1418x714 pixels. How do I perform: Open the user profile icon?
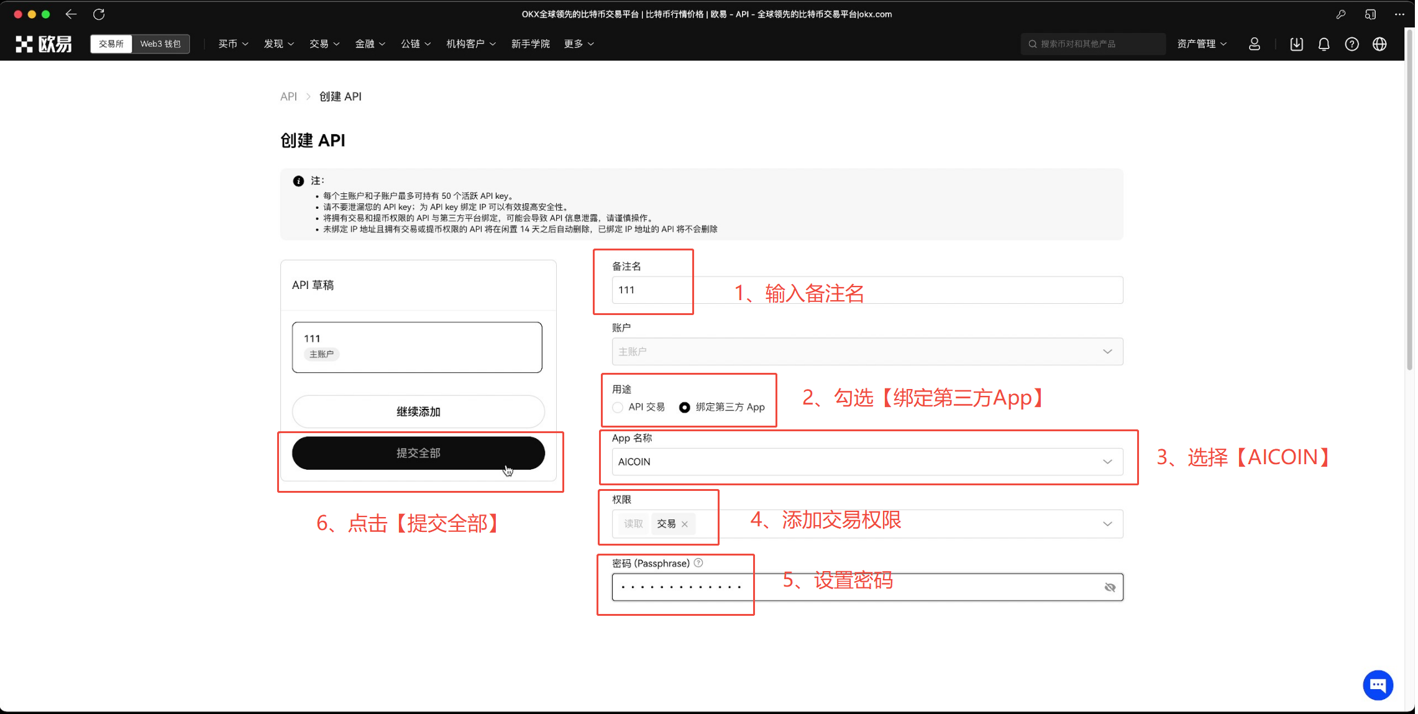1254,44
